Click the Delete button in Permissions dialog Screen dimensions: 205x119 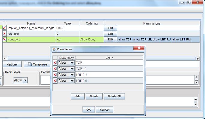94,97
